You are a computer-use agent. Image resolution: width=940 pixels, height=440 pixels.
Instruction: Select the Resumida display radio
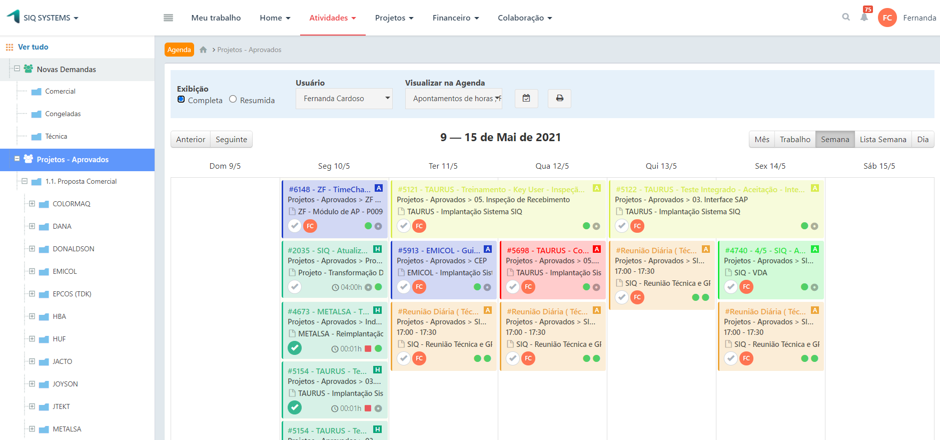pyautogui.click(x=233, y=99)
